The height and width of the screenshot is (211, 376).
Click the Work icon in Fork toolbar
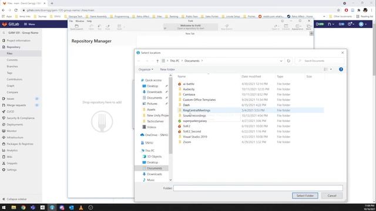point(308,27)
